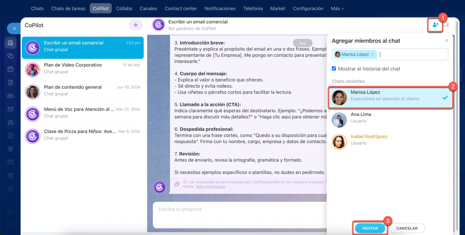465x235 pixels.
Task: Expand the Más dropdown menu
Action: click(337, 8)
